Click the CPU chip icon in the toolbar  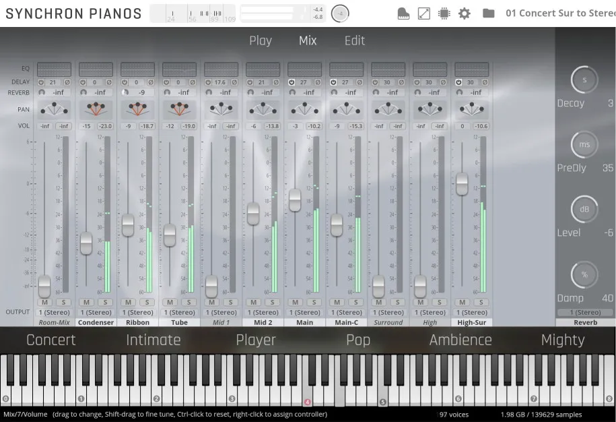(x=444, y=12)
